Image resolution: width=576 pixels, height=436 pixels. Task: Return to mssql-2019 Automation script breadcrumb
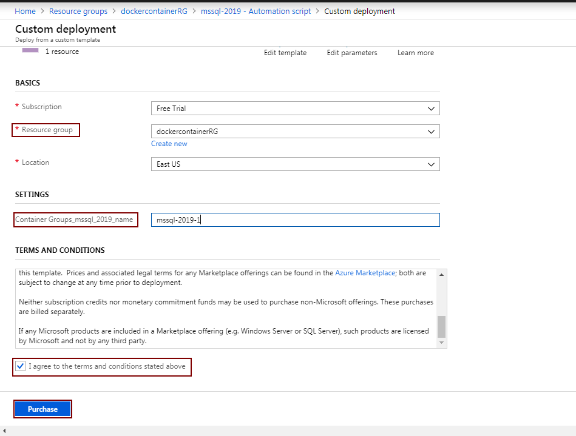(x=256, y=11)
